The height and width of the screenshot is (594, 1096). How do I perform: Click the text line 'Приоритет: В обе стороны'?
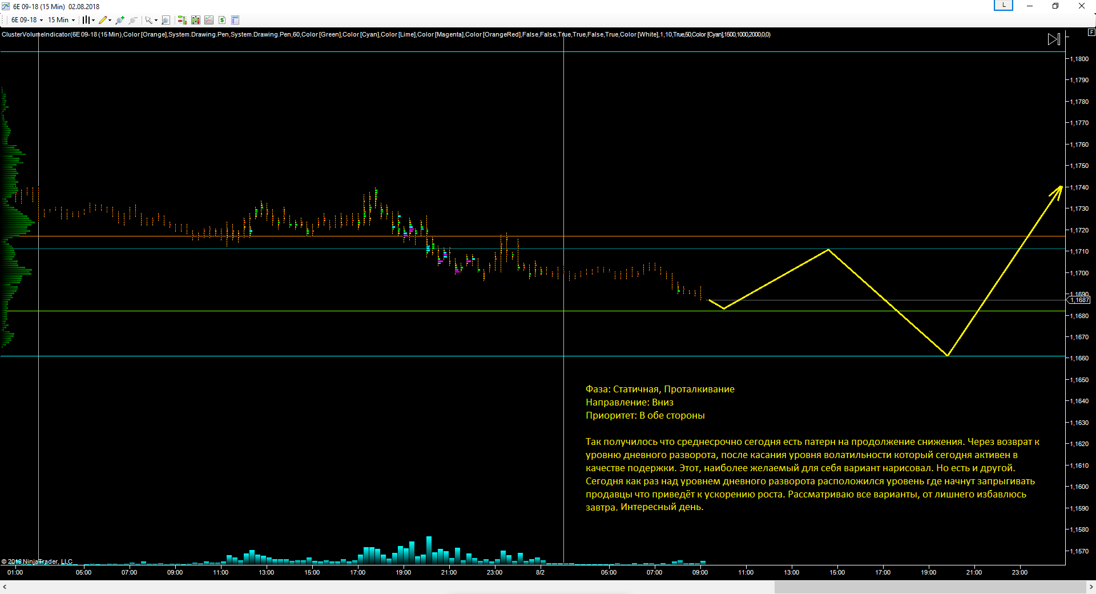[645, 415]
